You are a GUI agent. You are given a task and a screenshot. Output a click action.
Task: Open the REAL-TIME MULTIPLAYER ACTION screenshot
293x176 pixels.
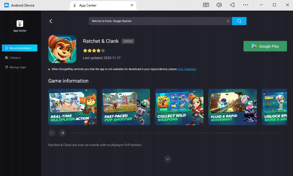[x=72, y=107]
